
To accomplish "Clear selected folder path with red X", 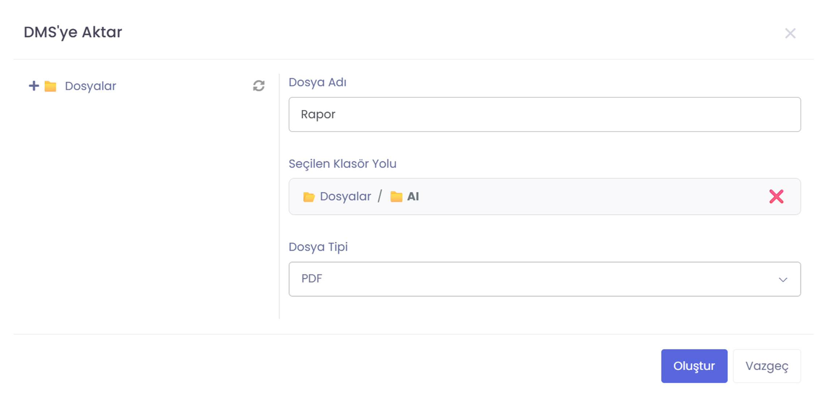I will click(x=776, y=196).
